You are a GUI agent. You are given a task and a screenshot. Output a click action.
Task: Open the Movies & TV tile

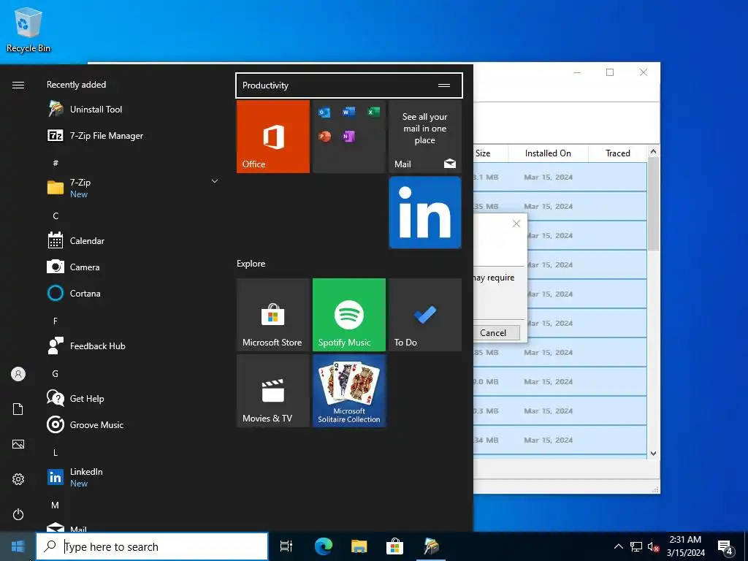[x=273, y=391]
